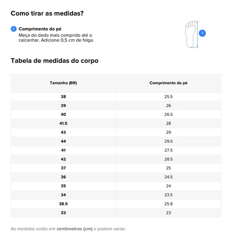Select the size 38.5 row
The width and height of the screenshot is (232, 242).
116,204
